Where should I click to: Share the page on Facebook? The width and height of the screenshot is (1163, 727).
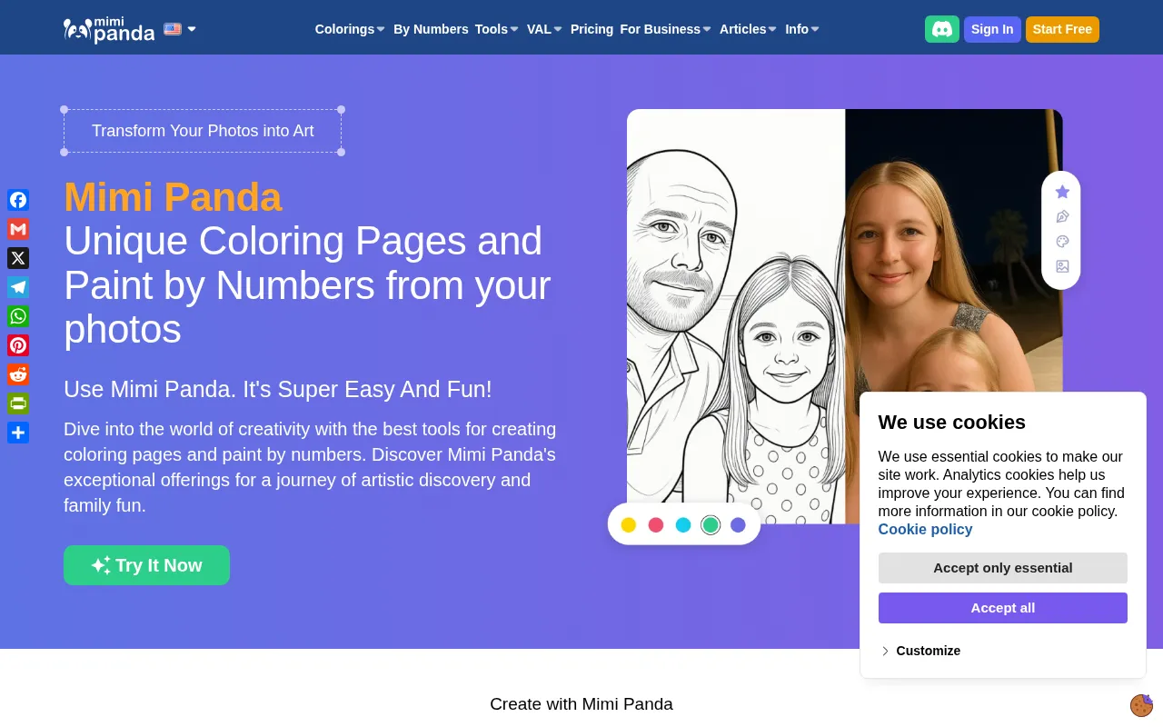coord(18,200)
